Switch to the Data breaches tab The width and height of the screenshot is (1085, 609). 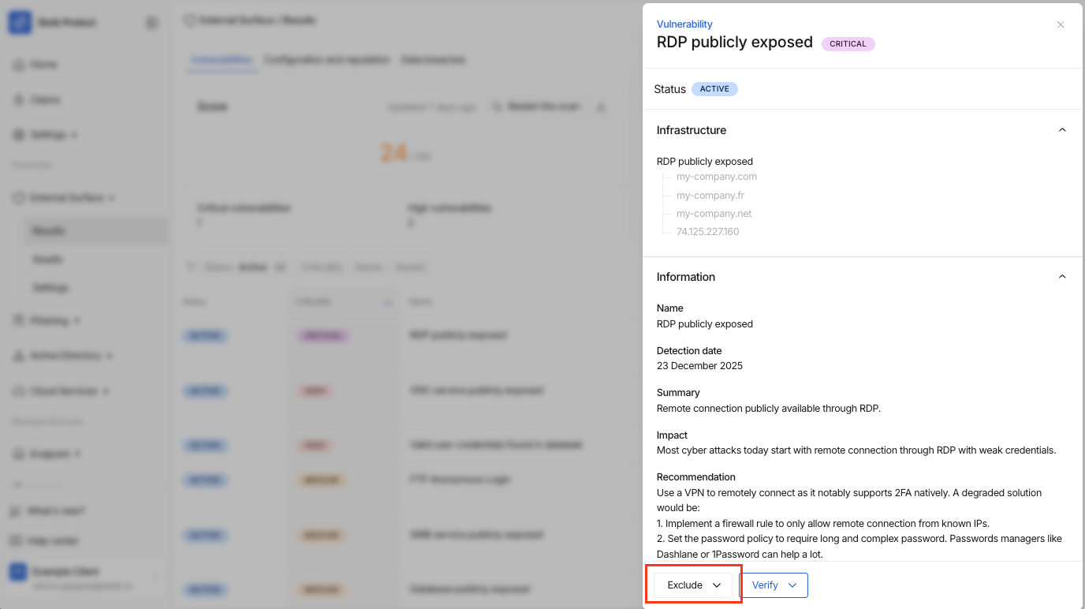(433, 60)
